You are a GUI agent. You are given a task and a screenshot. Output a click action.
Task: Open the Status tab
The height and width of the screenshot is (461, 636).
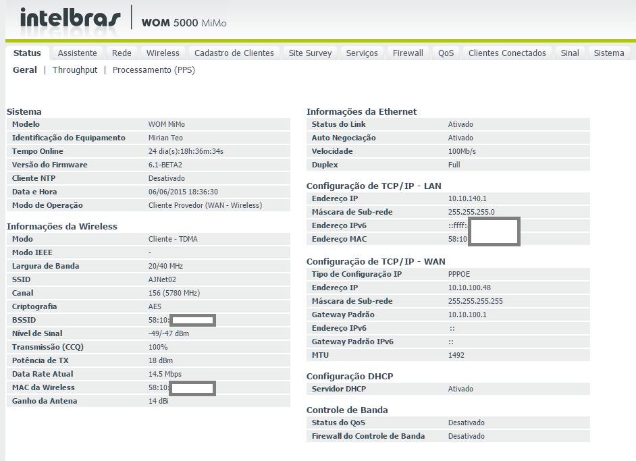[27, 53]
